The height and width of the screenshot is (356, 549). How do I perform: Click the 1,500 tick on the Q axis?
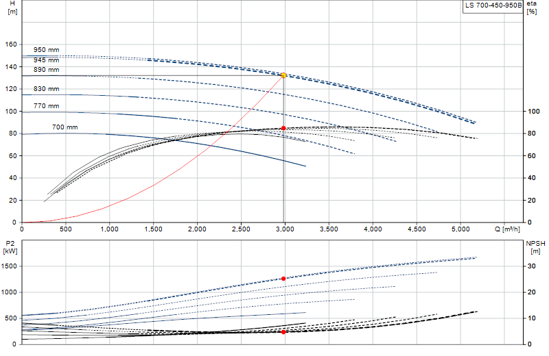pos(153,229)
